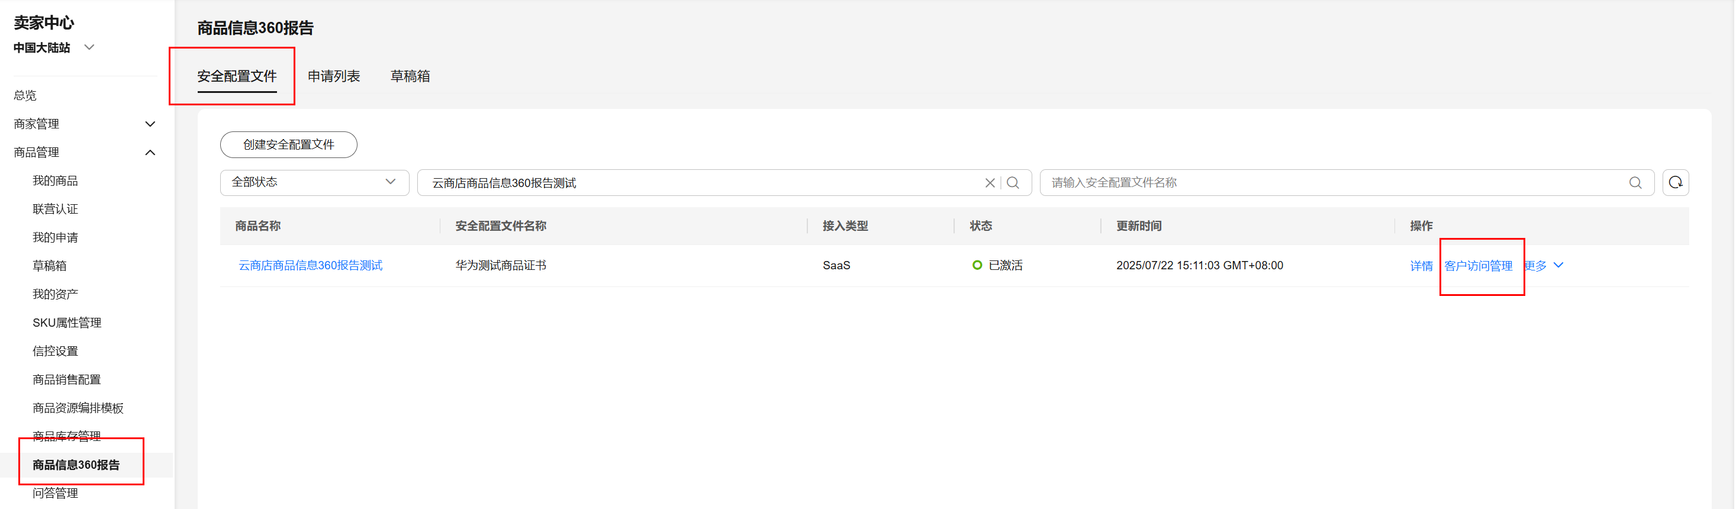The image size is (1736, 509).
Task: Open 我的资产 in the sidebar
Action: tap(55, 294)
